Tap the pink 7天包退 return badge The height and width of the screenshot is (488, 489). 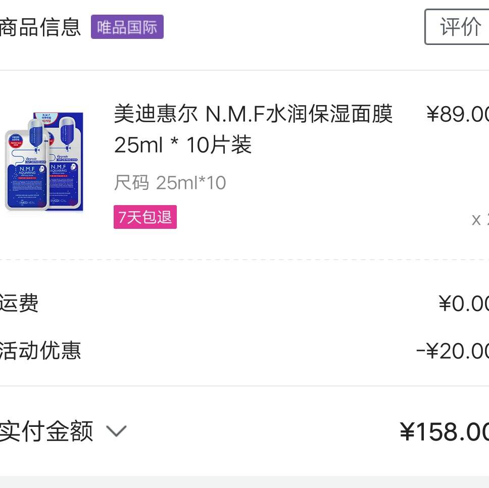145,217
